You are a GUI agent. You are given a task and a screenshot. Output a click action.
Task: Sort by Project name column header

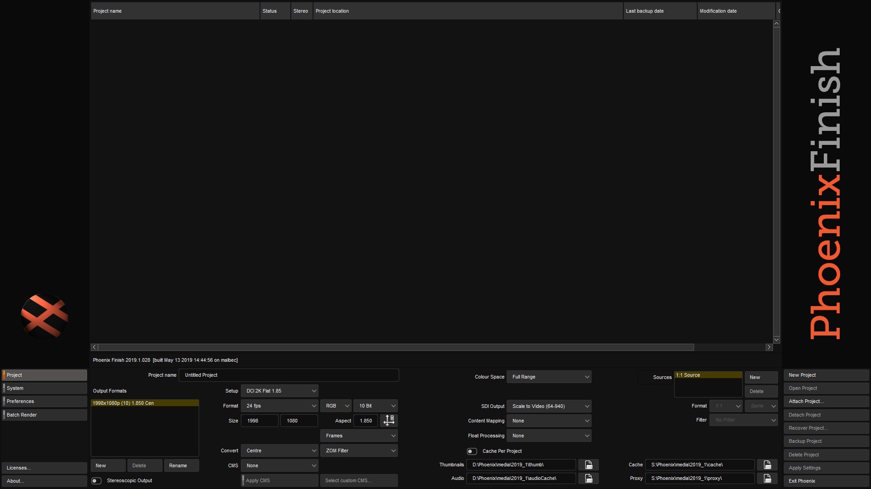[x=175, y=11]
